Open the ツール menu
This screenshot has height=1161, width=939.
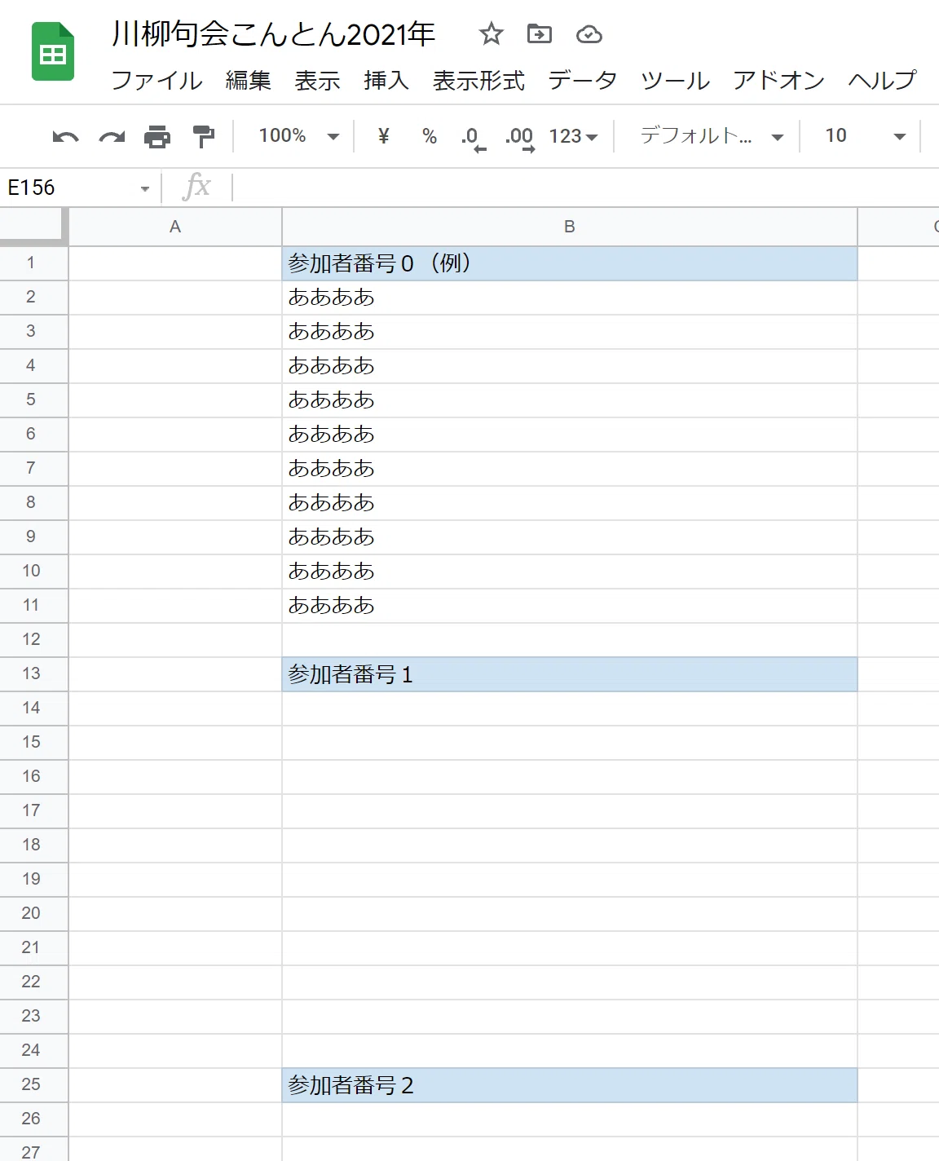[675, 80]
